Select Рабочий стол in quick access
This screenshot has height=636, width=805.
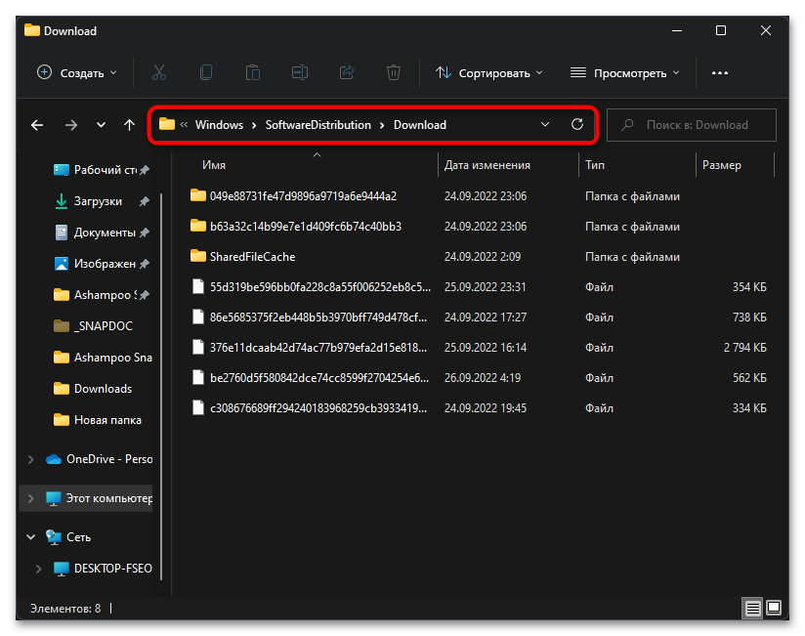[102, 170]
